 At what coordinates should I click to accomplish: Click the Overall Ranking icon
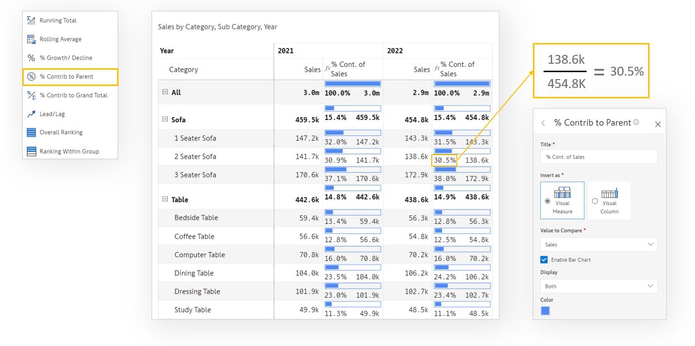pyautogui.click(x=31, y=132)
